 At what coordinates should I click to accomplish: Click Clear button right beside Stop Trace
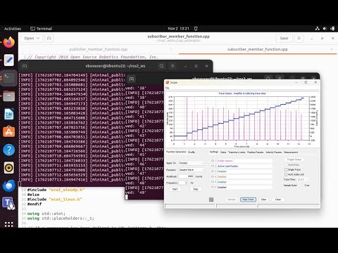(263, 200)
